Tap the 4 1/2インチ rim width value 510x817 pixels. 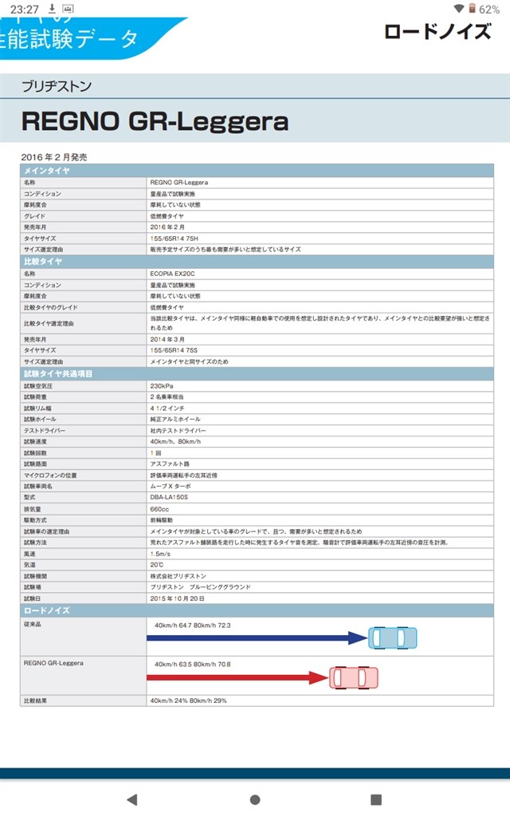[x=167, y=408]
